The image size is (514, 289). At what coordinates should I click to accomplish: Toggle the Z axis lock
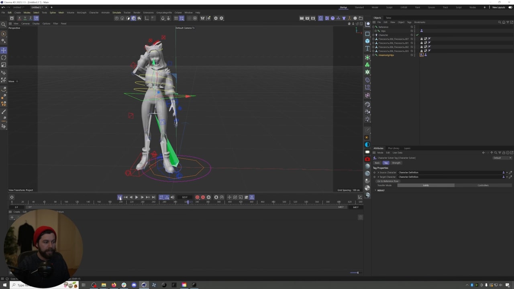pyautogui.click(x=30, y=18)
